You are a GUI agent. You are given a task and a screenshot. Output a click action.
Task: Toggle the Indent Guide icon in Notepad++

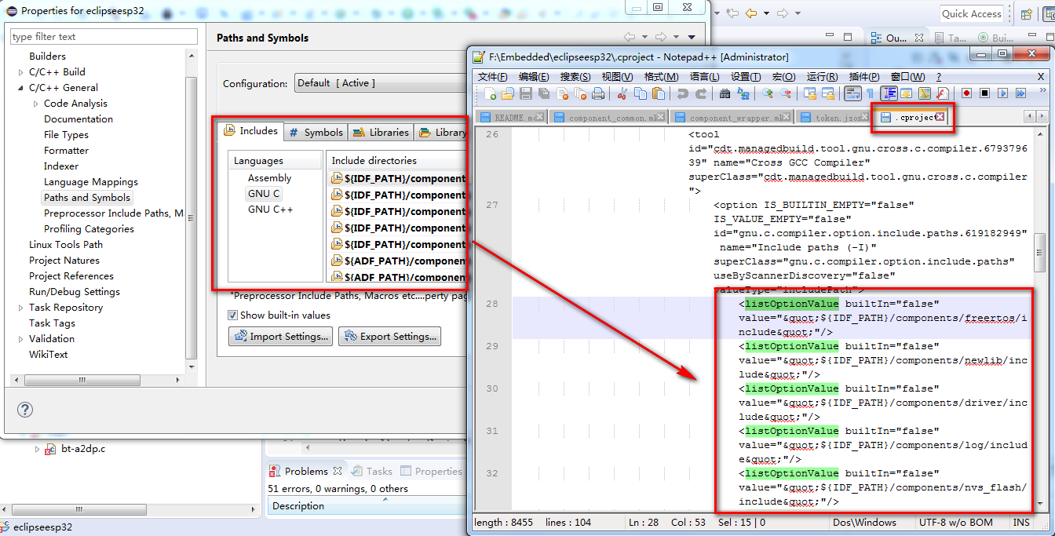pos(889,93)
